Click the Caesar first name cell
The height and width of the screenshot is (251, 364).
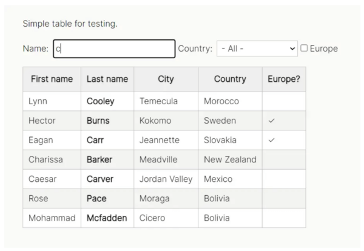click(x=52, y=179)
